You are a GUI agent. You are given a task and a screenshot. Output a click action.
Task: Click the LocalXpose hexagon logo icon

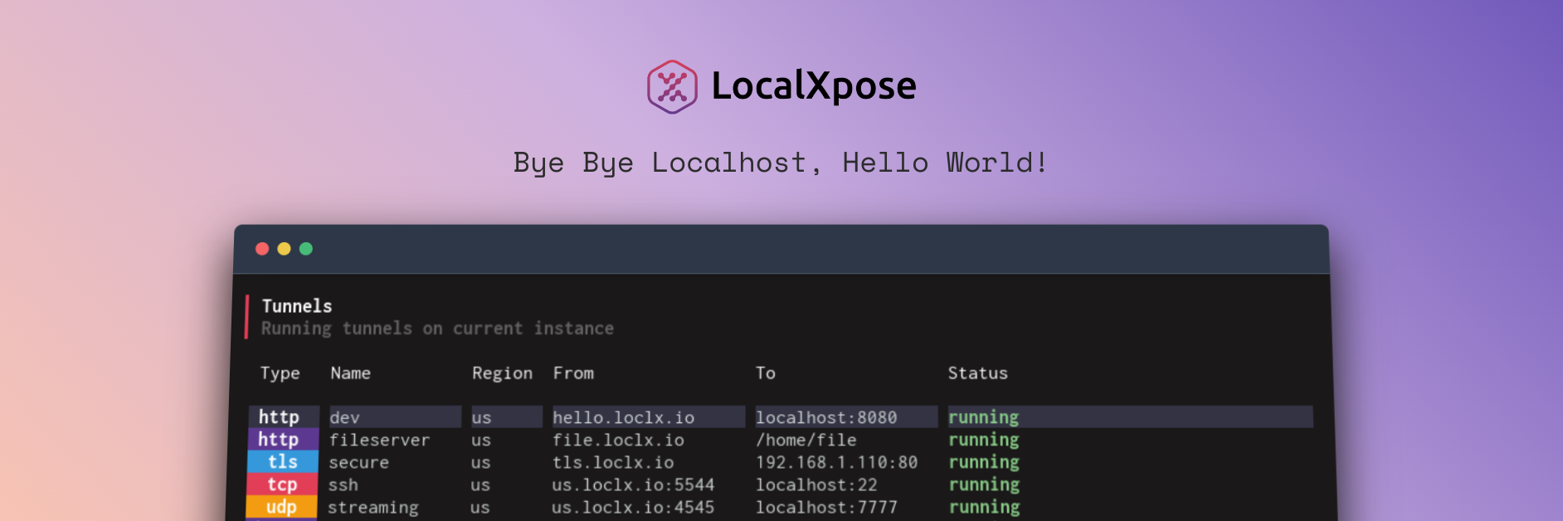[x=672, y=86]
